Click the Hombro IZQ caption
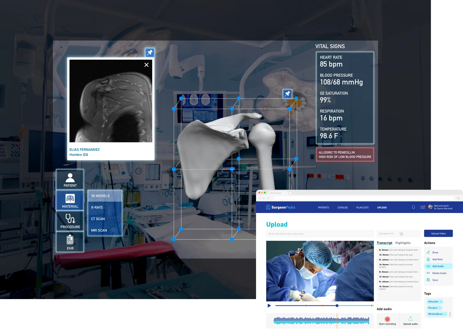This screenshot has height=333, width=463. [79, 155]
